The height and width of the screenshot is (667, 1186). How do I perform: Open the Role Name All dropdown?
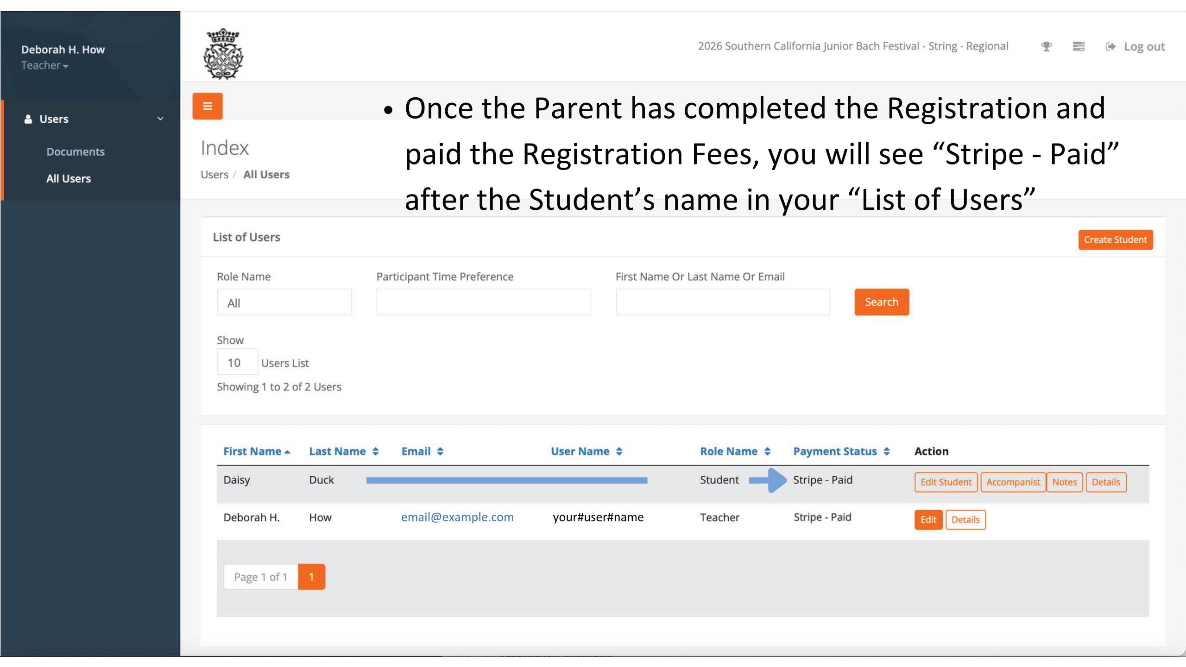click(x=284, y=302)
